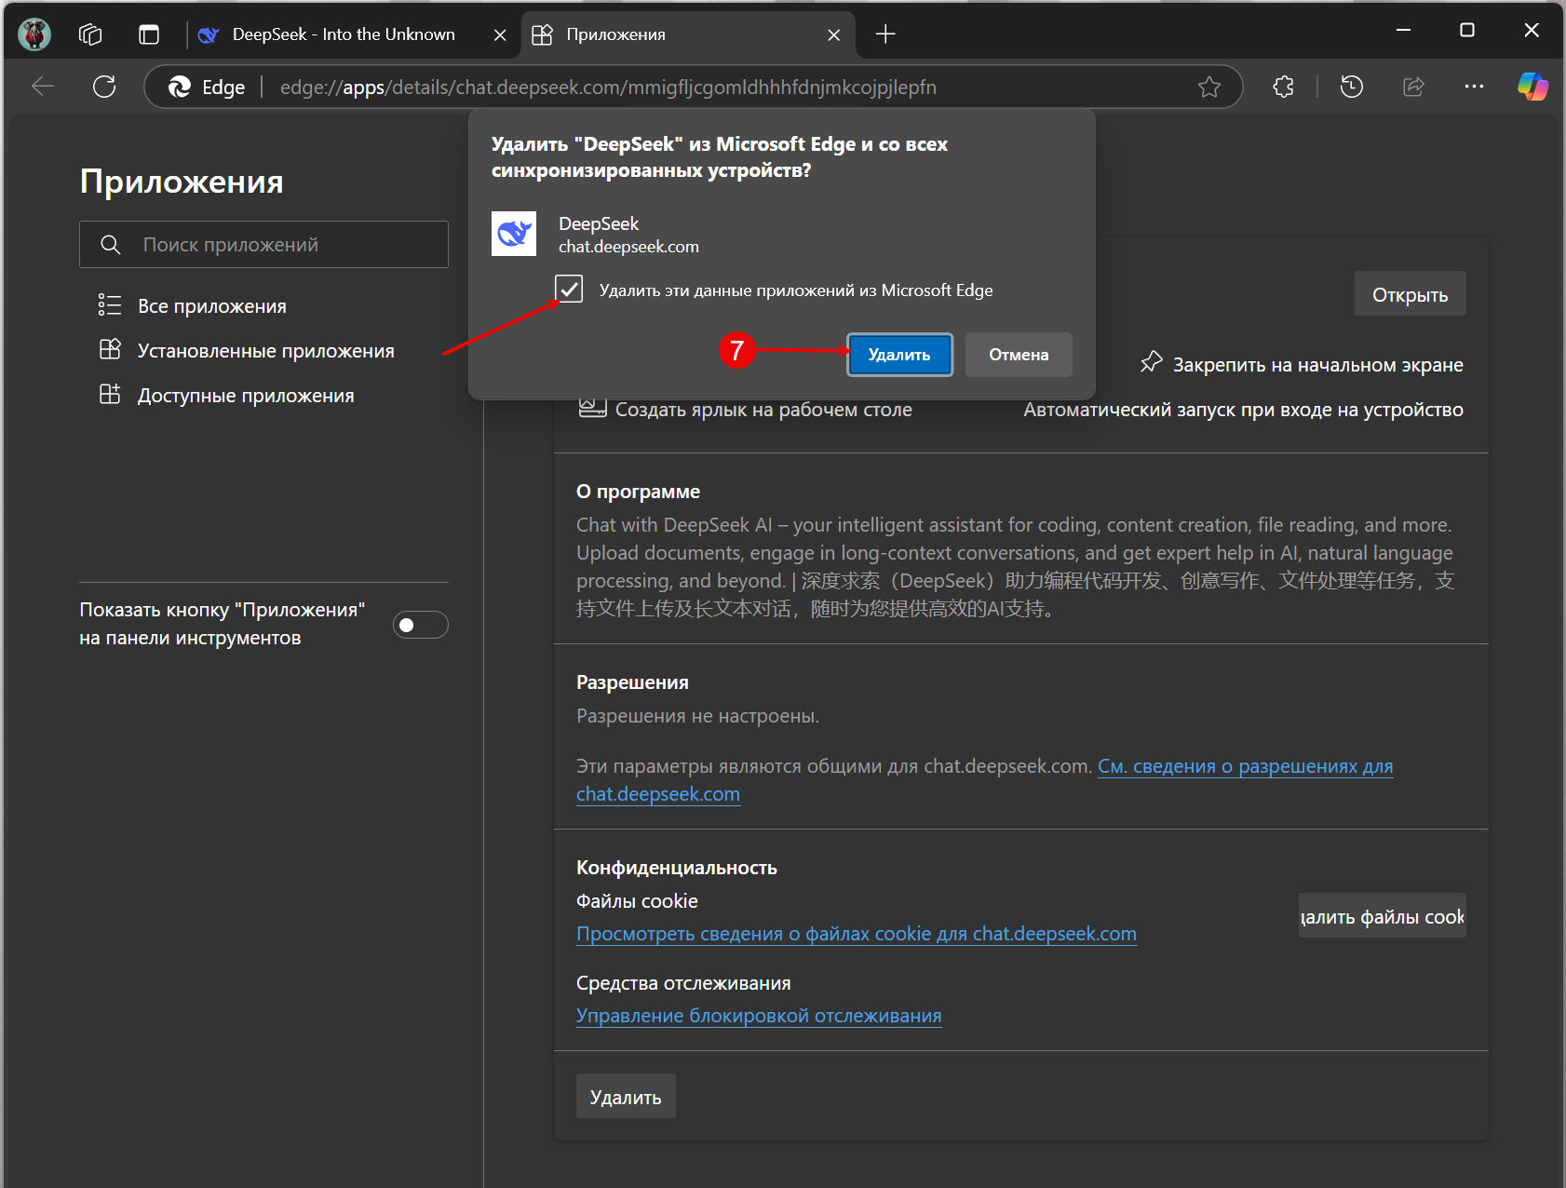Click Отмена in the delete dialog
Viewport: 1566px width, 1188px height.
tap(1019, 355)
